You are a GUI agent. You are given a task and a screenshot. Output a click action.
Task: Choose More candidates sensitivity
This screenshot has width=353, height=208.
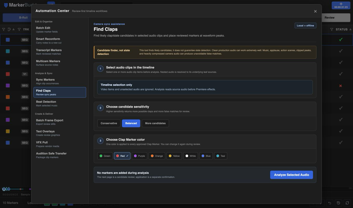tap(155, 123)
